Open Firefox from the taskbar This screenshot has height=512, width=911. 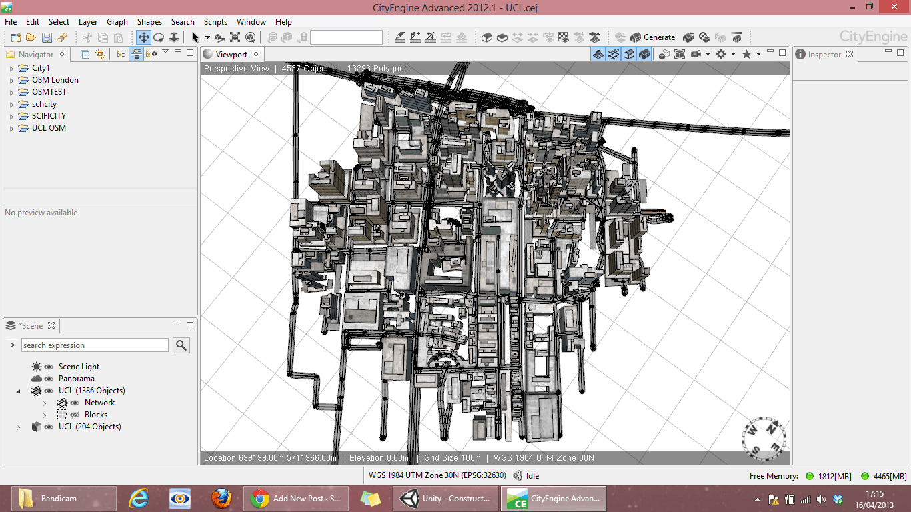click(x=221, y=498)
